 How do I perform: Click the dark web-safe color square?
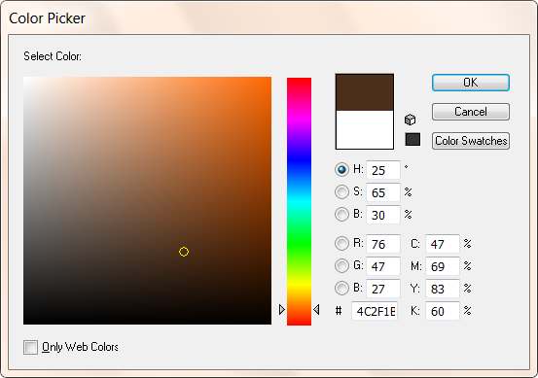pyautogui.click(x=412, y=140)
